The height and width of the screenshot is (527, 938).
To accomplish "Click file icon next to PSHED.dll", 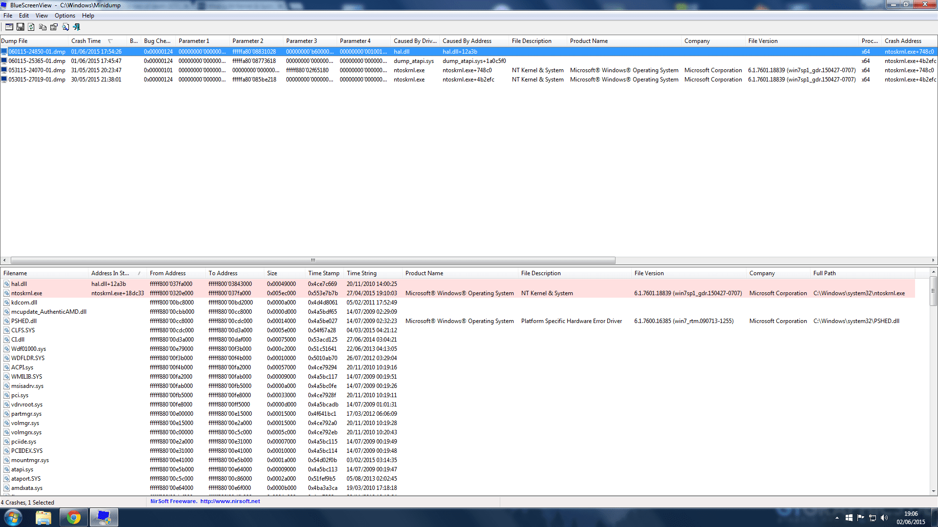I will pyautogui.click(x=7, y=321).
